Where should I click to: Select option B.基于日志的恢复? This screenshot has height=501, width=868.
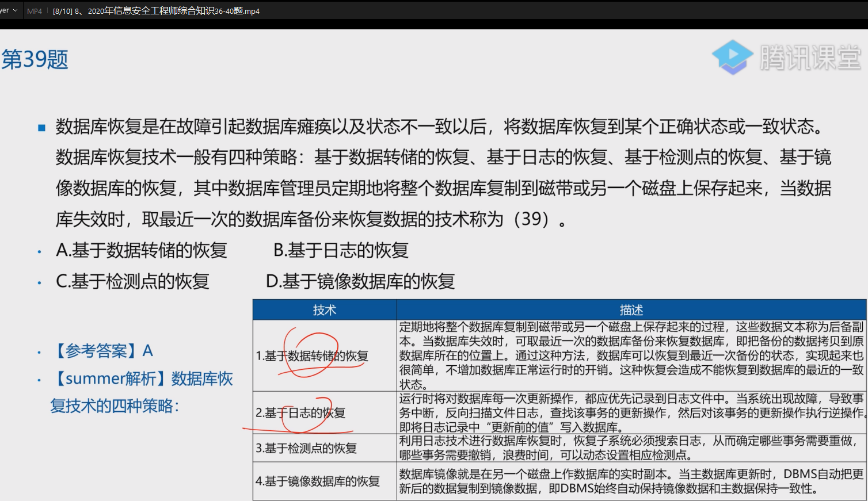coord(341,250)
